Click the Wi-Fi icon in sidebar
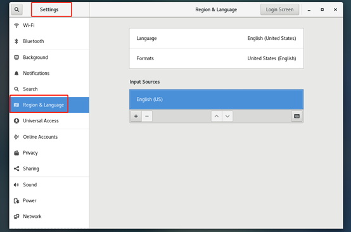This screenshot has height=232, width=351. [16, 25]
